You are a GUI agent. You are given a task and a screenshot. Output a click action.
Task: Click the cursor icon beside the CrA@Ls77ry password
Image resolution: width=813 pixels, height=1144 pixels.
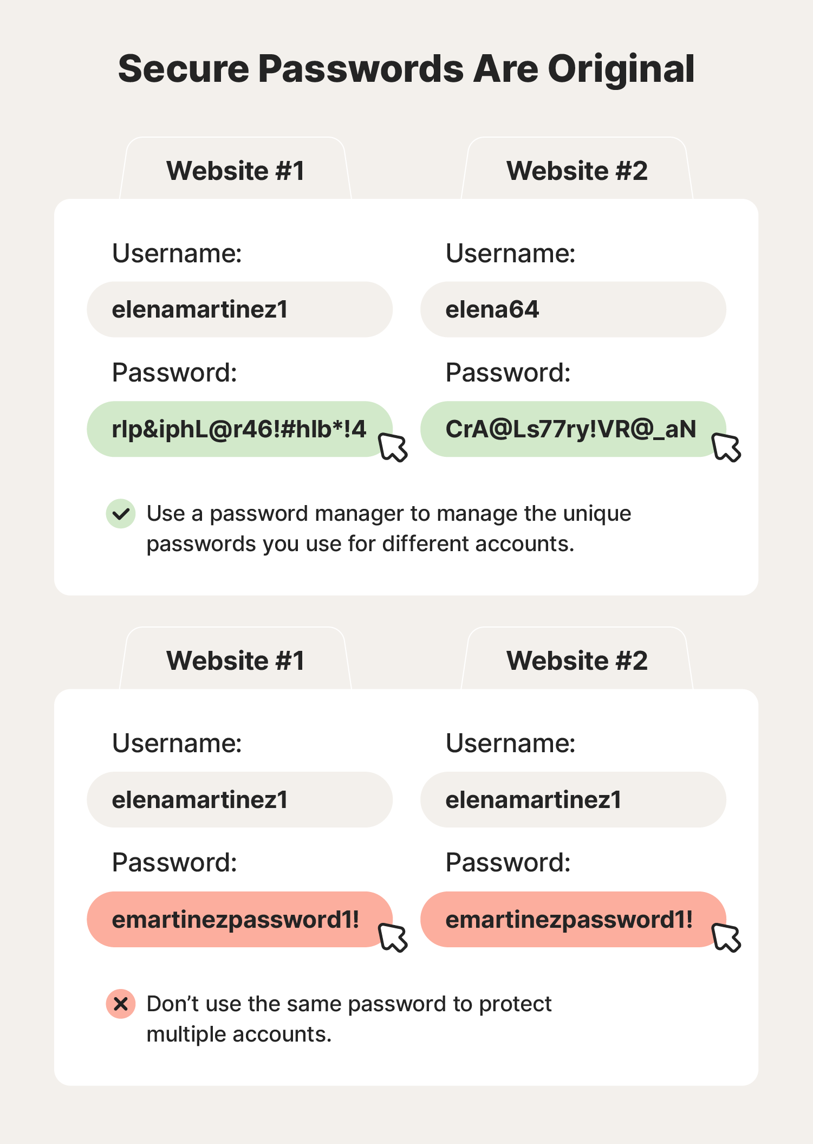pos(726,447)
